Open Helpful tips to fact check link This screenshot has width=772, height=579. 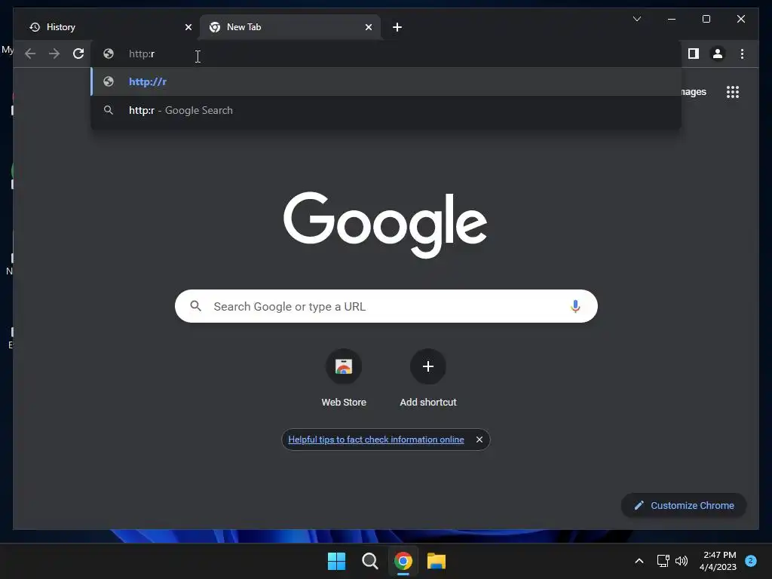[x=375, y=440]
